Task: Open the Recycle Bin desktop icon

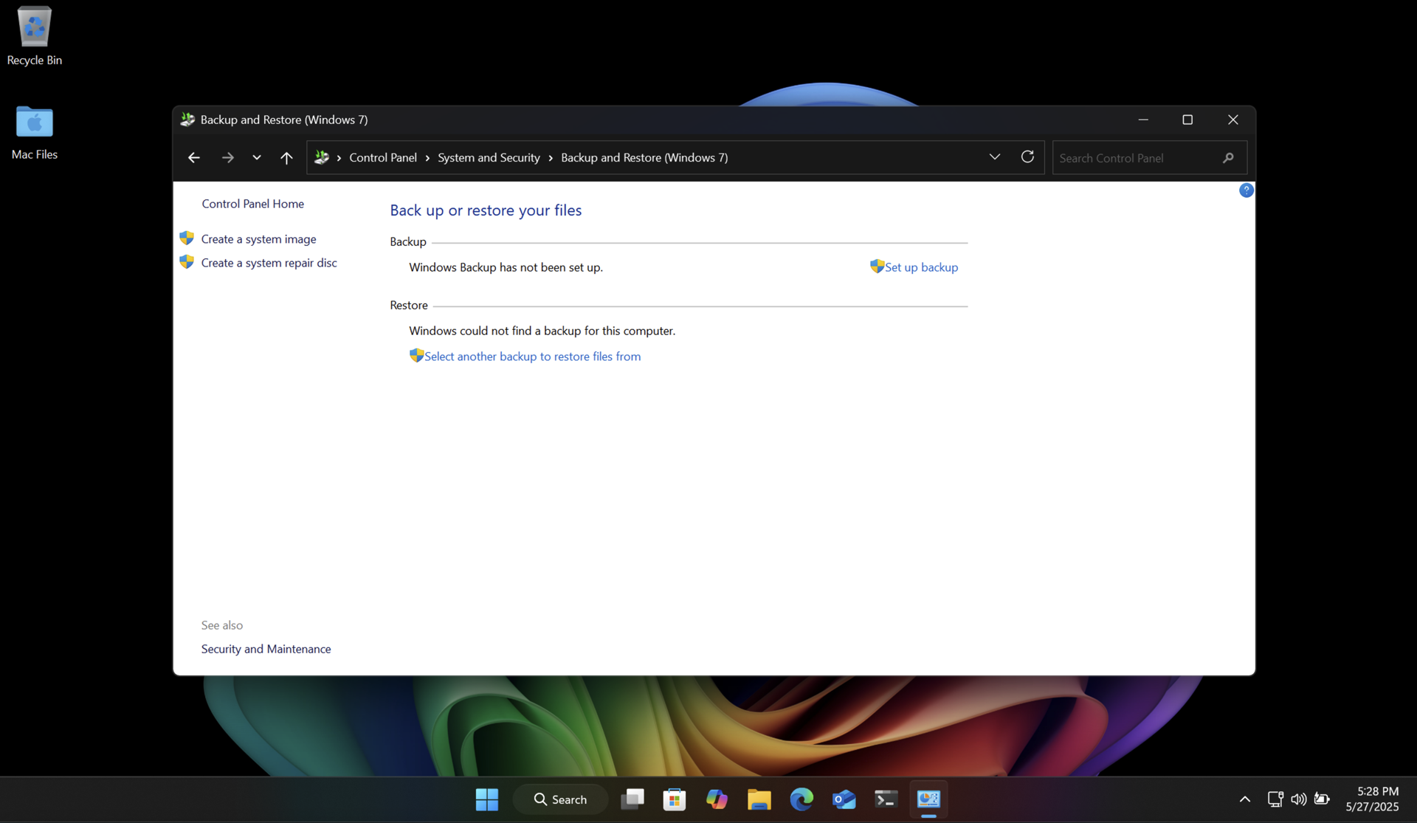Action: coord(34,36)
